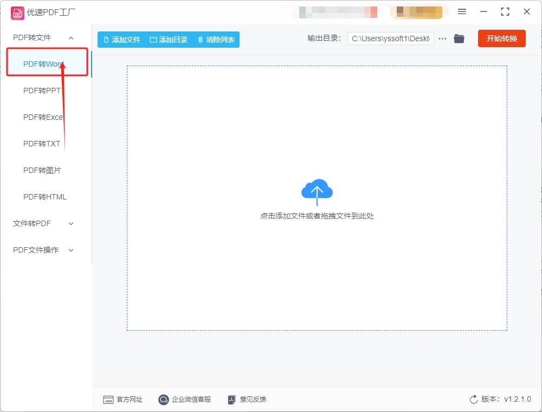
Task: Open output folder via folder icon
Action: (459, 38)
